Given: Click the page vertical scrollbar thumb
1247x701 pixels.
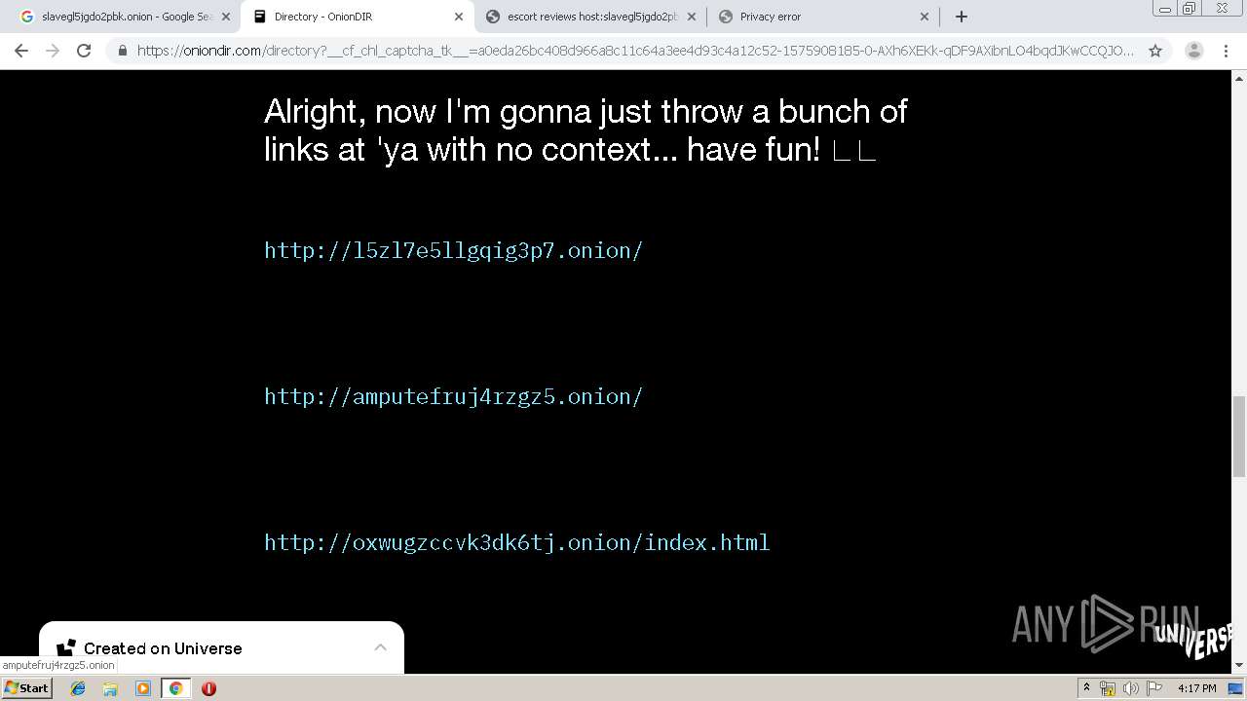Looking at the screenshot, I should point(1239,436).
